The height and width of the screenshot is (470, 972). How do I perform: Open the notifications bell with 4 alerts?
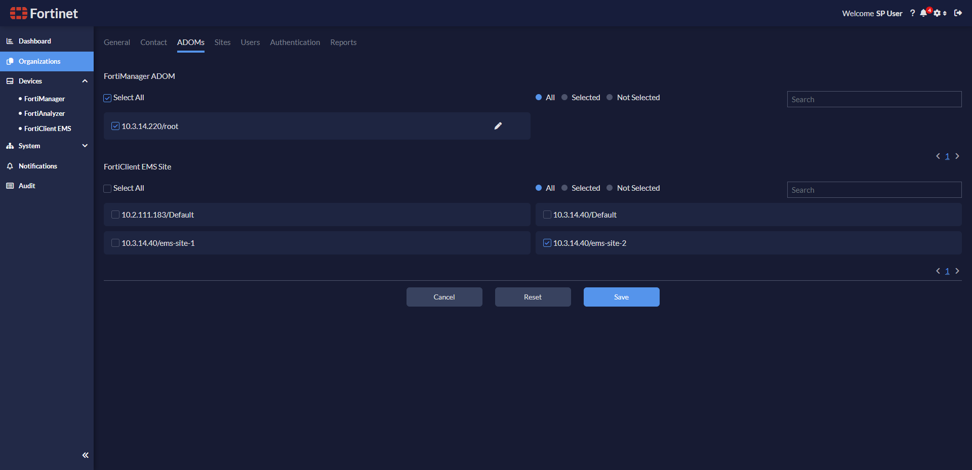(x=924, y=13)
